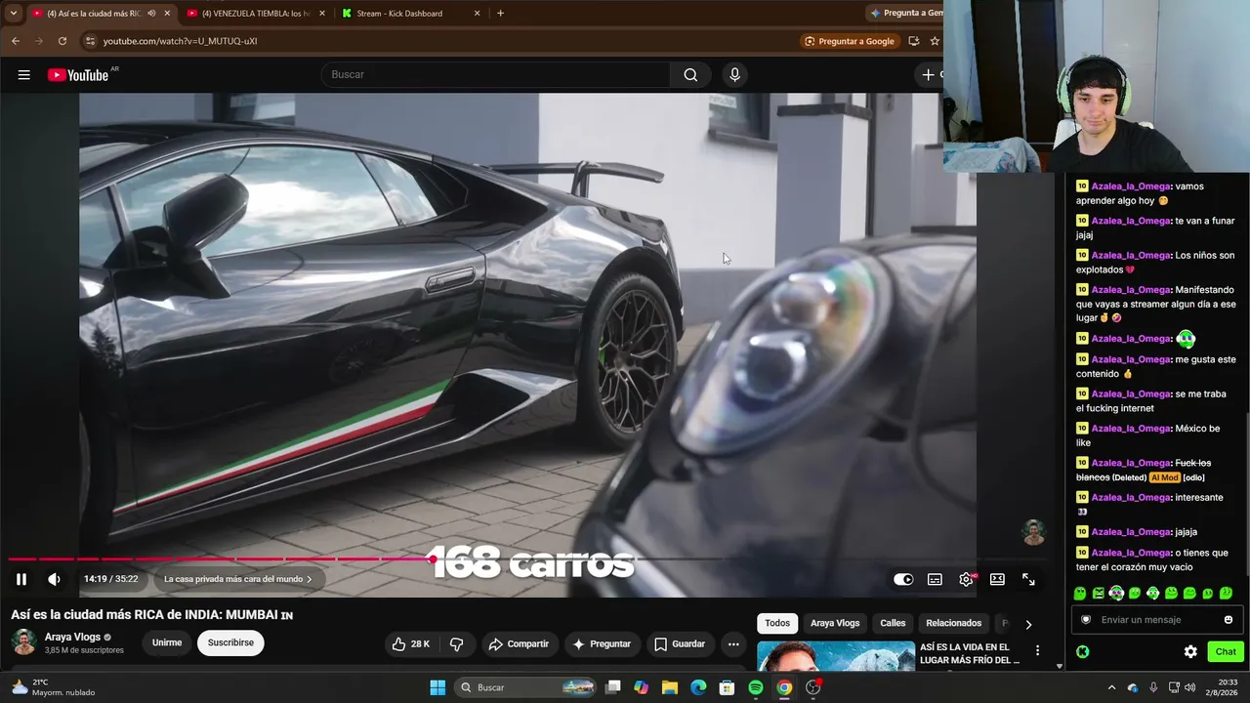Click the chat identity shield icon

click(x=1086, y=619)
